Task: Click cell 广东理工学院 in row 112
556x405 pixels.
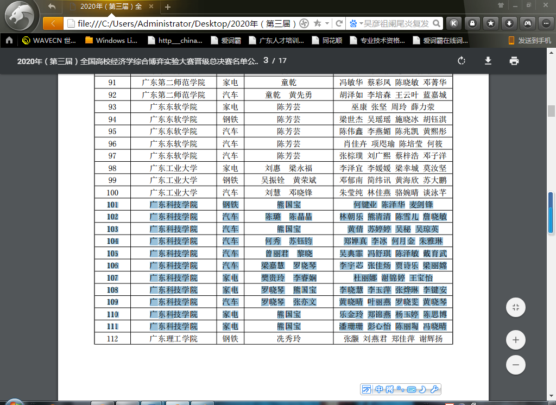Action: tap(173, 339)
